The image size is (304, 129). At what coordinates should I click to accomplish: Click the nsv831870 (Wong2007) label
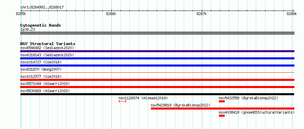tap(41, 69)
